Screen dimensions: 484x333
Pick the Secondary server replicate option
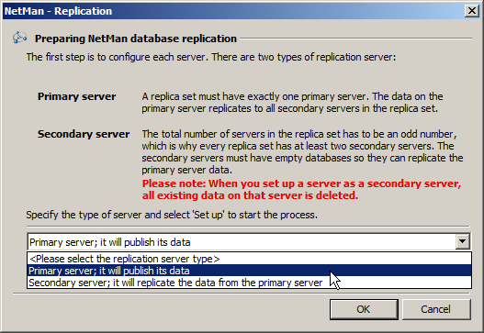click(x=249, y=283)
